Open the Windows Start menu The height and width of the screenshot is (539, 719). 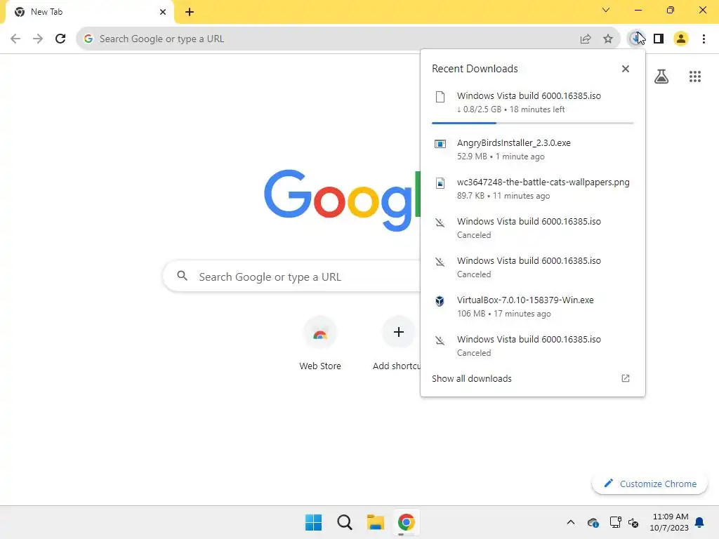point(314,522)
